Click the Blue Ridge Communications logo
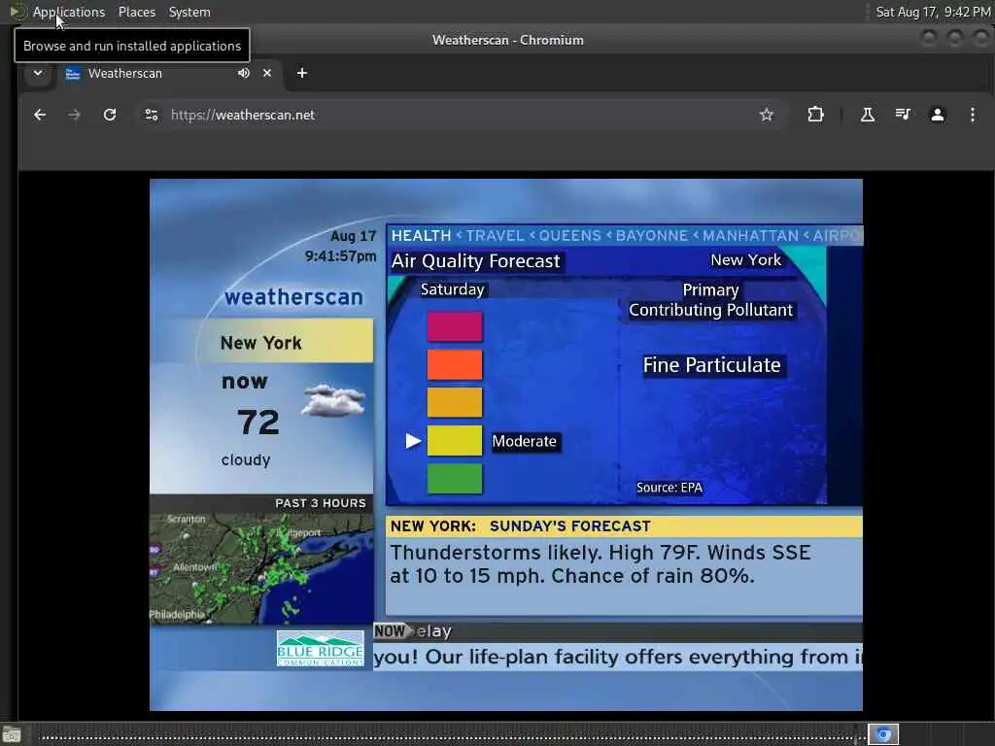Image resolution: width=995 pixels, height=746 pixels. 321,648
